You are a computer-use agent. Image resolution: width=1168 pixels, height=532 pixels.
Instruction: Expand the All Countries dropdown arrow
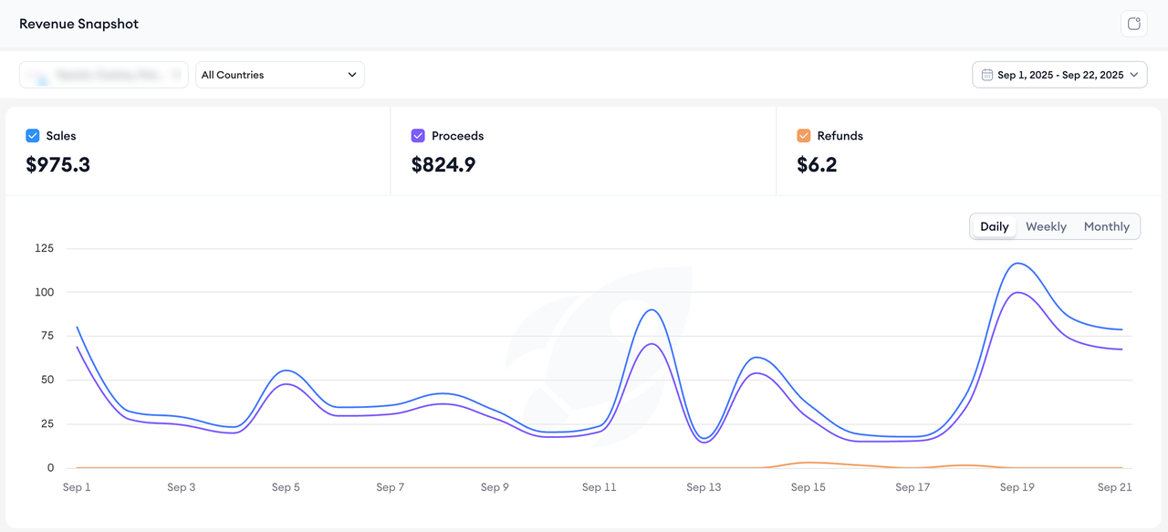coord(352,75)
